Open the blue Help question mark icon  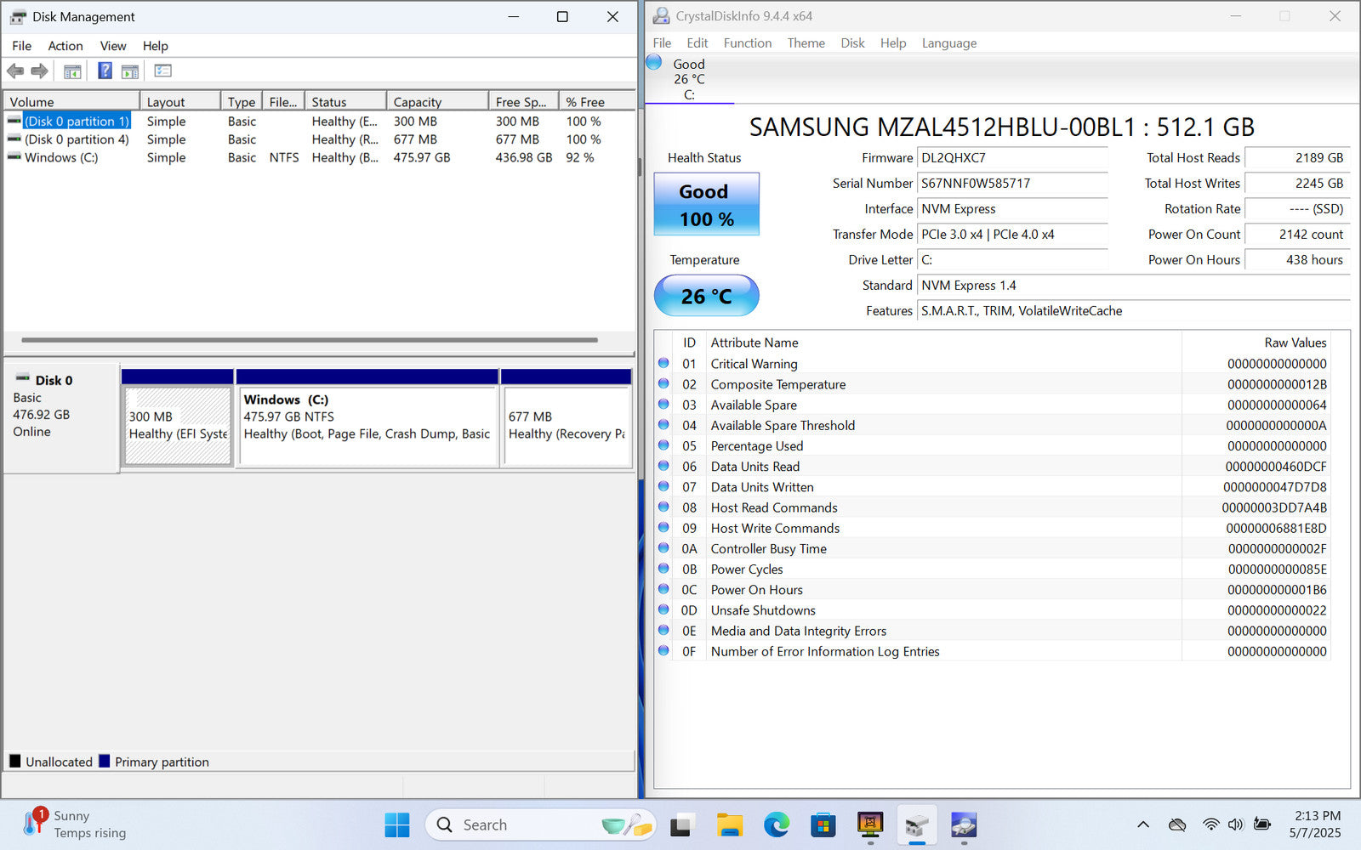click(x=105, y=71)
